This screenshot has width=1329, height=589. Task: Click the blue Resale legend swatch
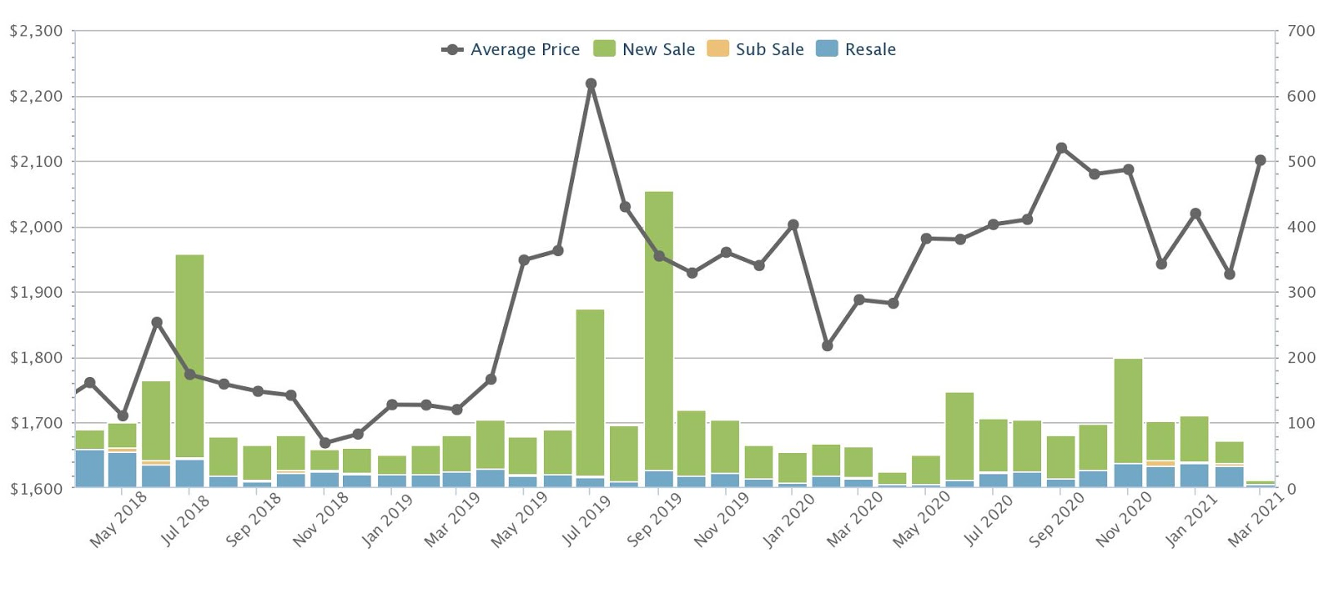tap(827, 48)
